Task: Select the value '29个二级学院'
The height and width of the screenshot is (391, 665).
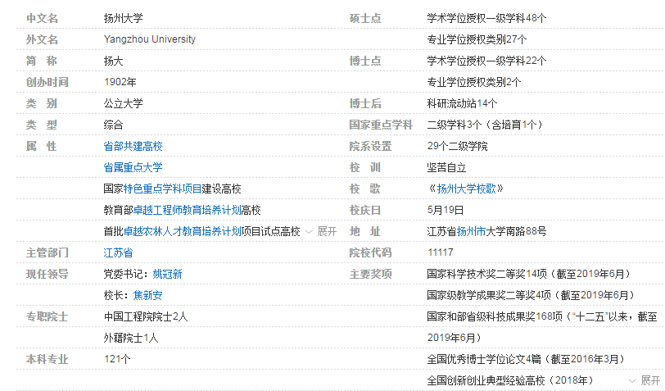Action: pos(457,146)
